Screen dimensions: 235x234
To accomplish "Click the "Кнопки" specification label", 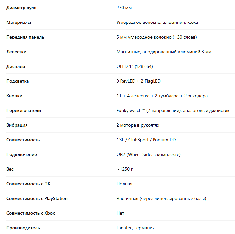I will [14, 96].
